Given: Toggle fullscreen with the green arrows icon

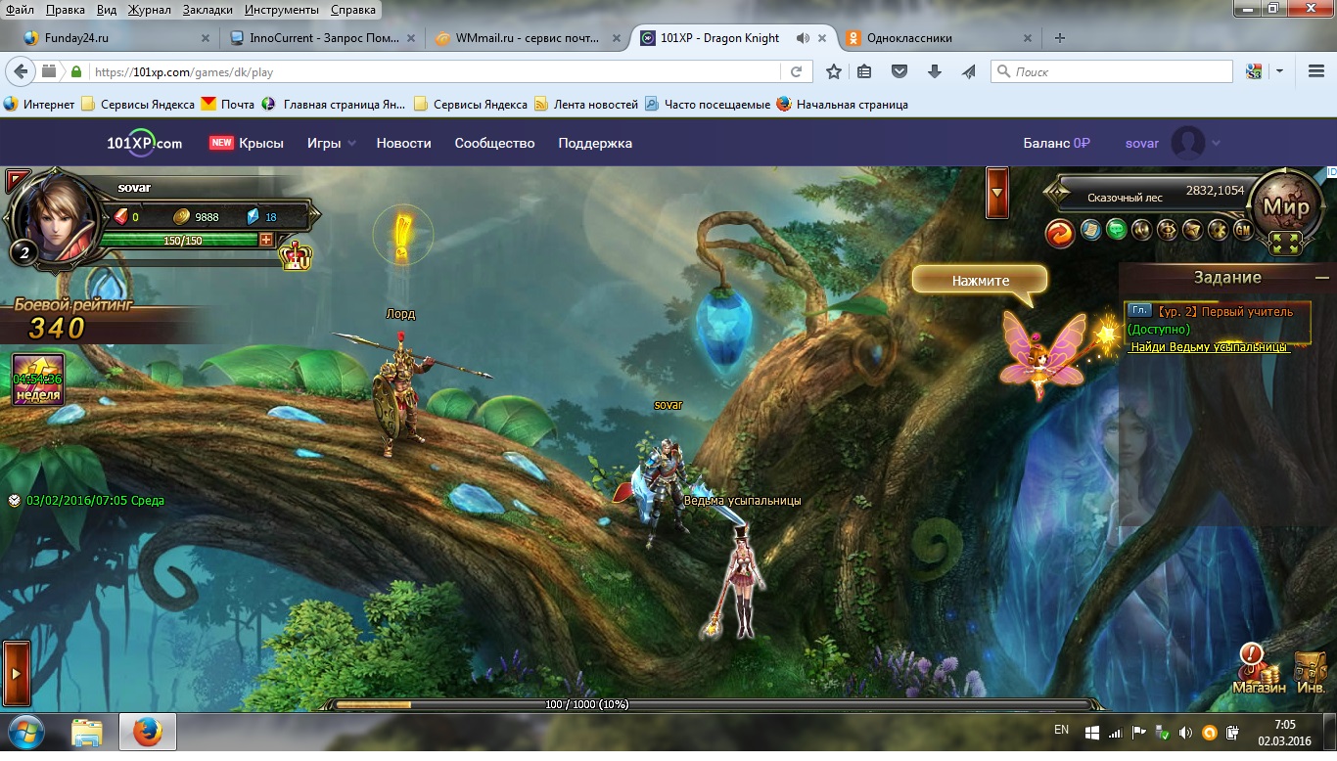Looking at the screenshot, I should [x=1286, y=244].
